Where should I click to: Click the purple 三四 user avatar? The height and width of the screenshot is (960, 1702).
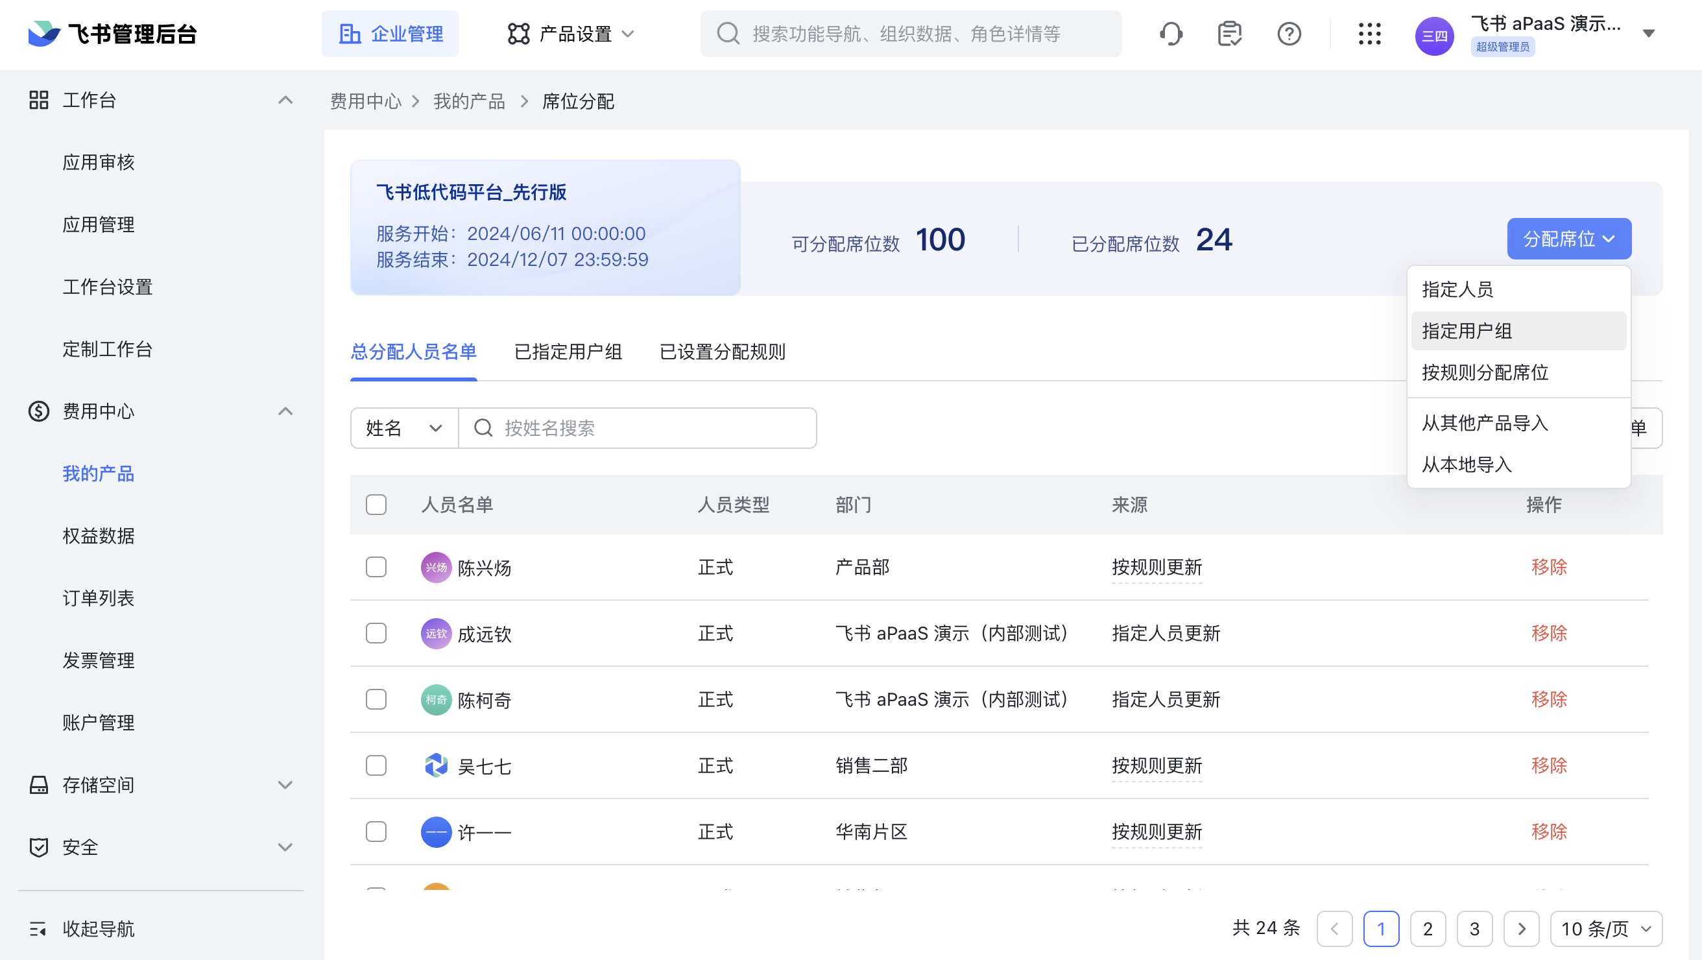(1434, 36)
